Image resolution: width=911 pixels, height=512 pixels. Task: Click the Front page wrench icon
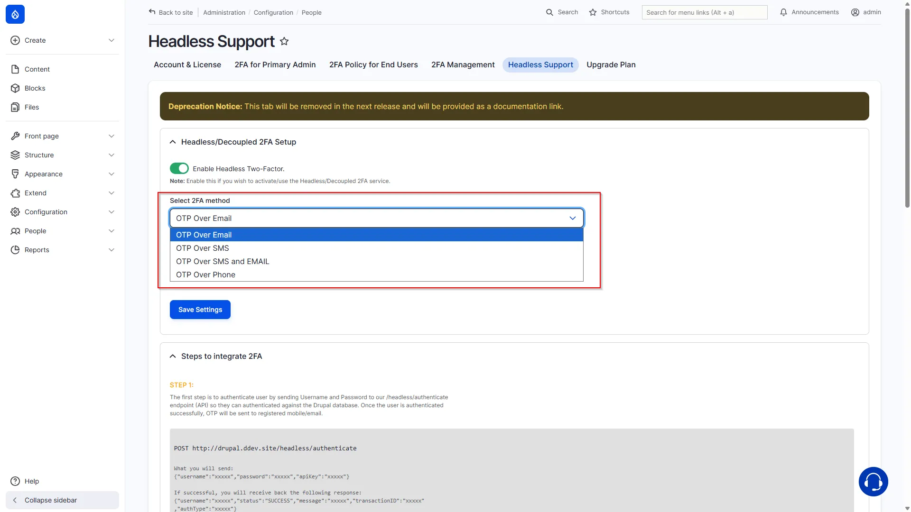tap(15, 136)
